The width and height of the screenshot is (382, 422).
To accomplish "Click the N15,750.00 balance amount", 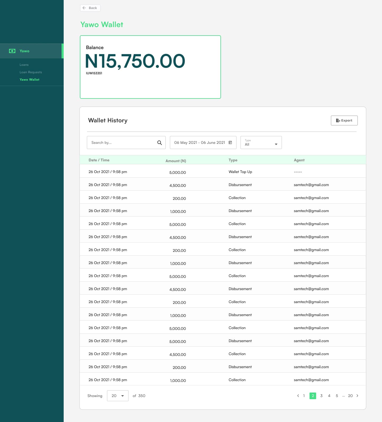I will [135, 61].
